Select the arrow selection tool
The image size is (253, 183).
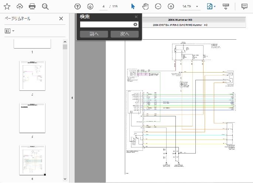pos(133,6)
